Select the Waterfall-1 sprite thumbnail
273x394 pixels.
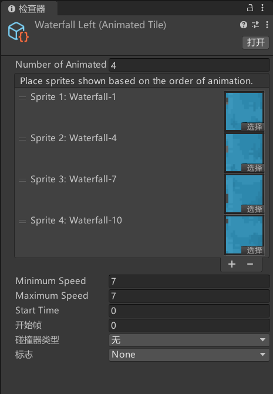coord(244,111)
